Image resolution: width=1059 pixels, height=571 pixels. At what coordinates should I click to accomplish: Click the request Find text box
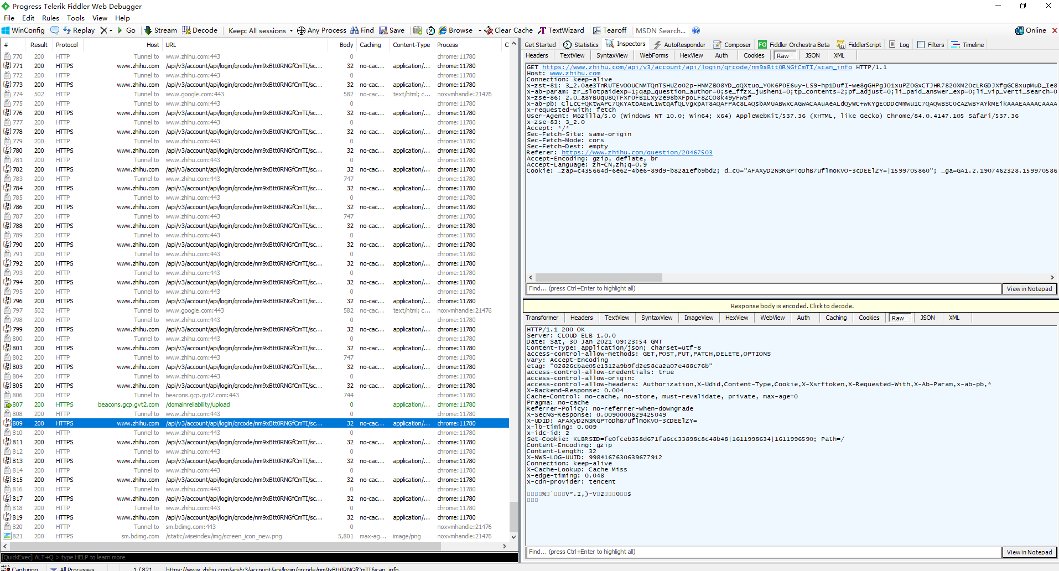coord(764,289)
